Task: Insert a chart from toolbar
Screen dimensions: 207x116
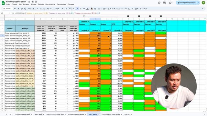Action: pos(129,9)
